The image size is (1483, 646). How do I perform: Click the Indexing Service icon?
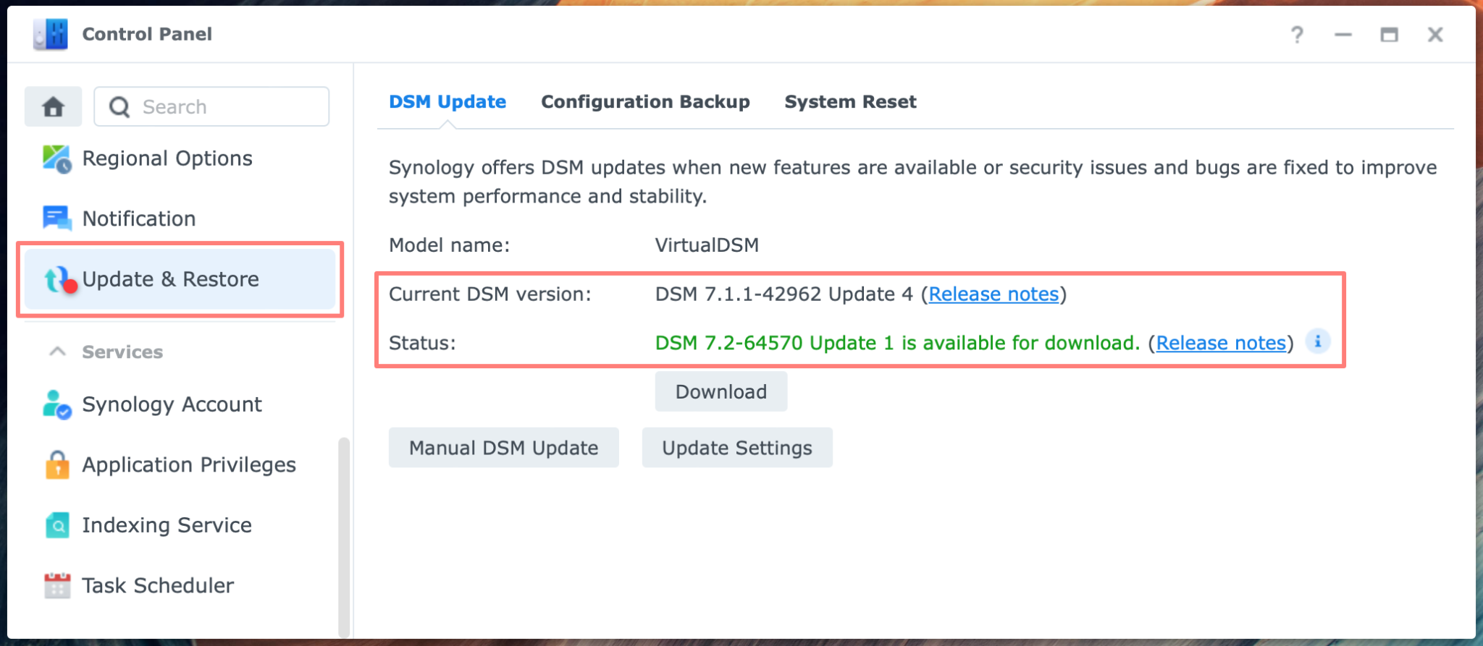point(57,525)
